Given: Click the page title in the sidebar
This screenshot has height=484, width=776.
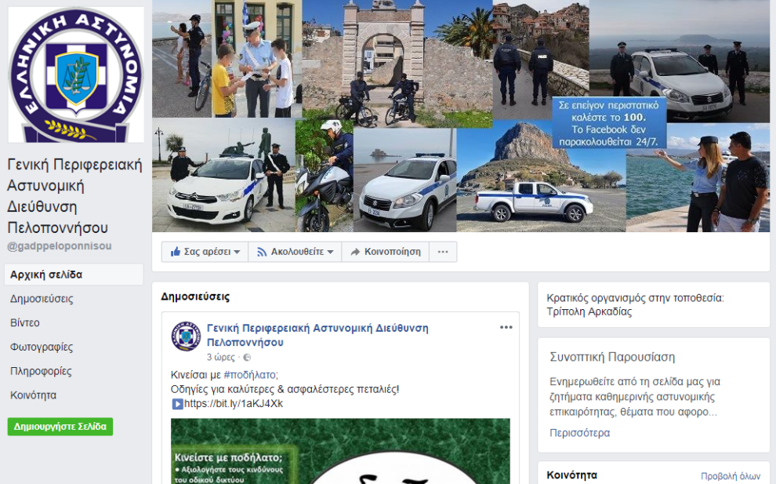Looking at the screenshot, I should point(74,196).
